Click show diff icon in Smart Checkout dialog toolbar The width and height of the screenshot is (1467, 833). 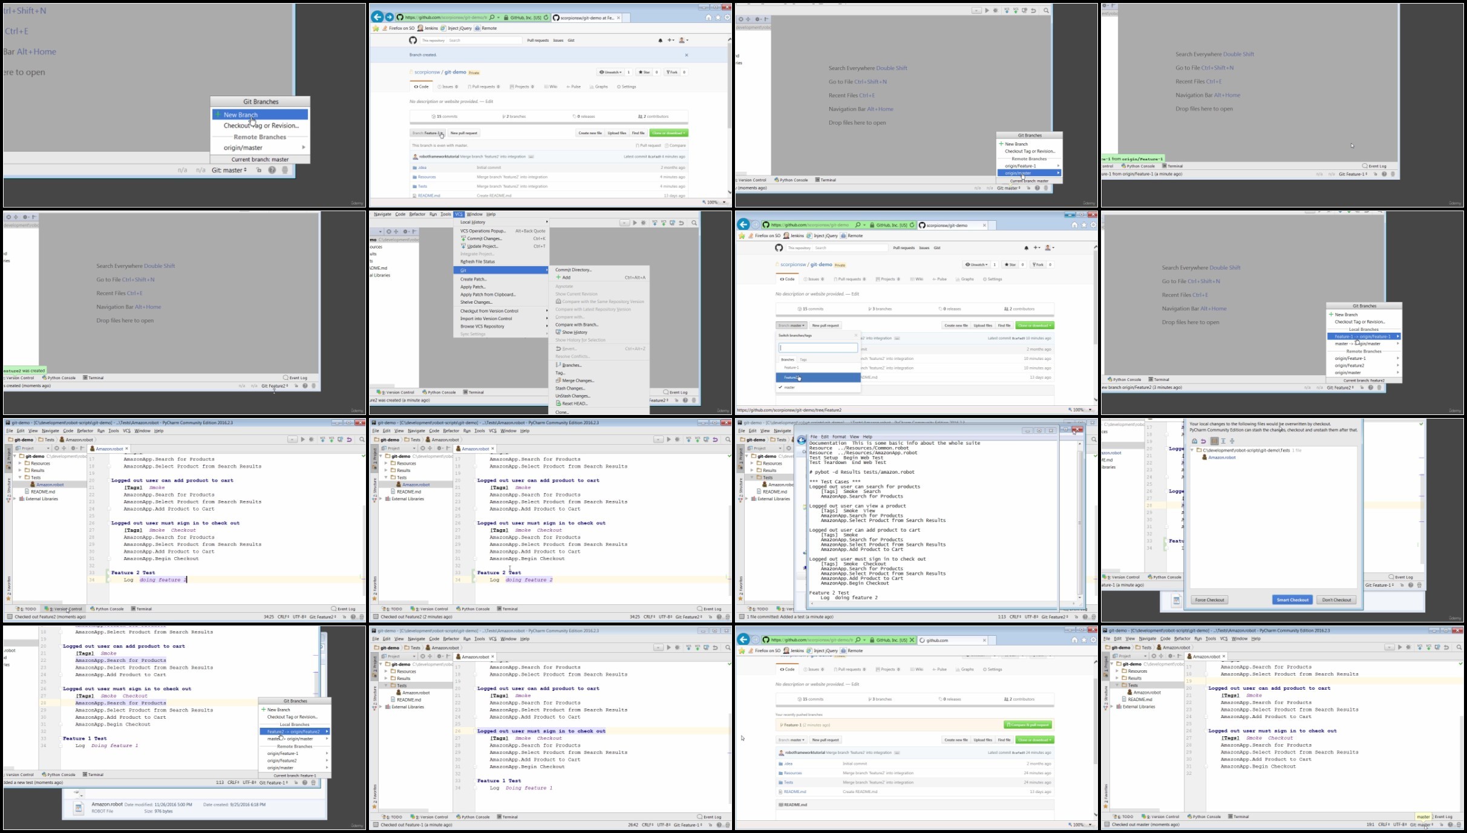pos(1194,441)
